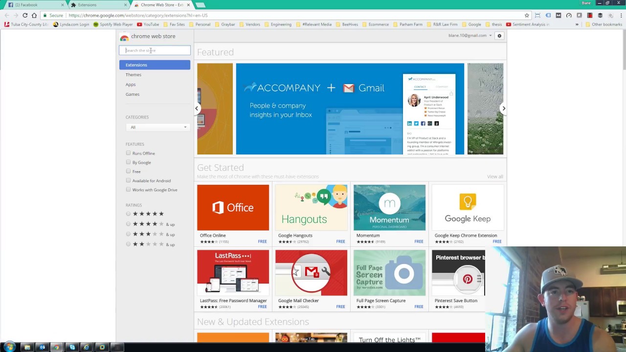The height and width of the screenshot is (352, 626).
Task: Advance the featured carousel to next slide
Action: point(504,109)
